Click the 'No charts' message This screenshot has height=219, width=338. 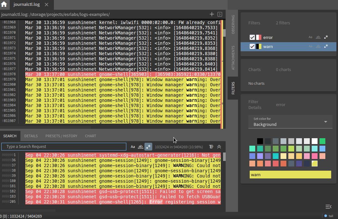(256, 83)
